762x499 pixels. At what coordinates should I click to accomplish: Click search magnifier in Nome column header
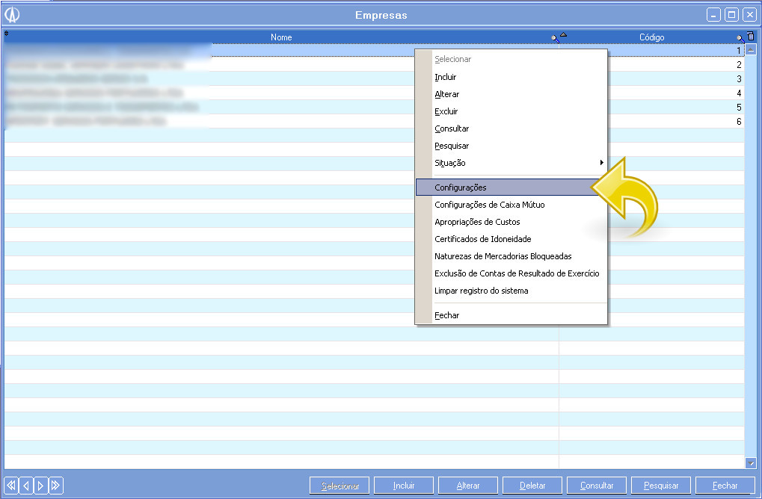click(x=555, y=38)
